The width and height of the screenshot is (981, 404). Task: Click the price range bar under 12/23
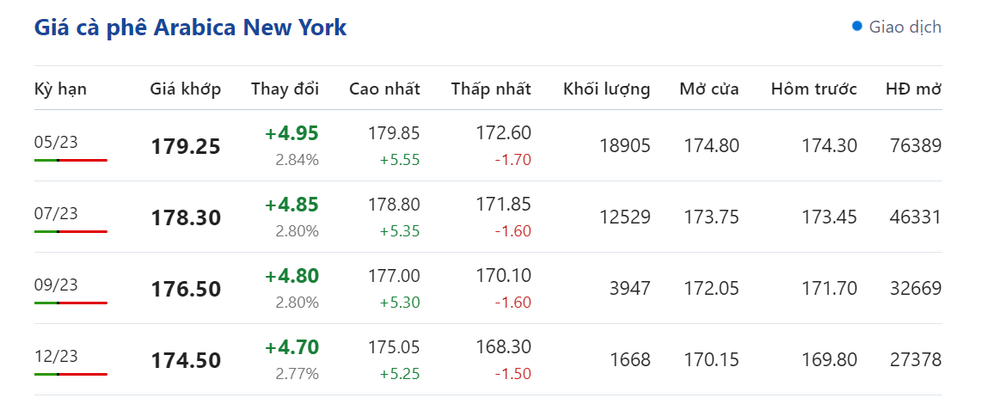(x=71, y=375)
